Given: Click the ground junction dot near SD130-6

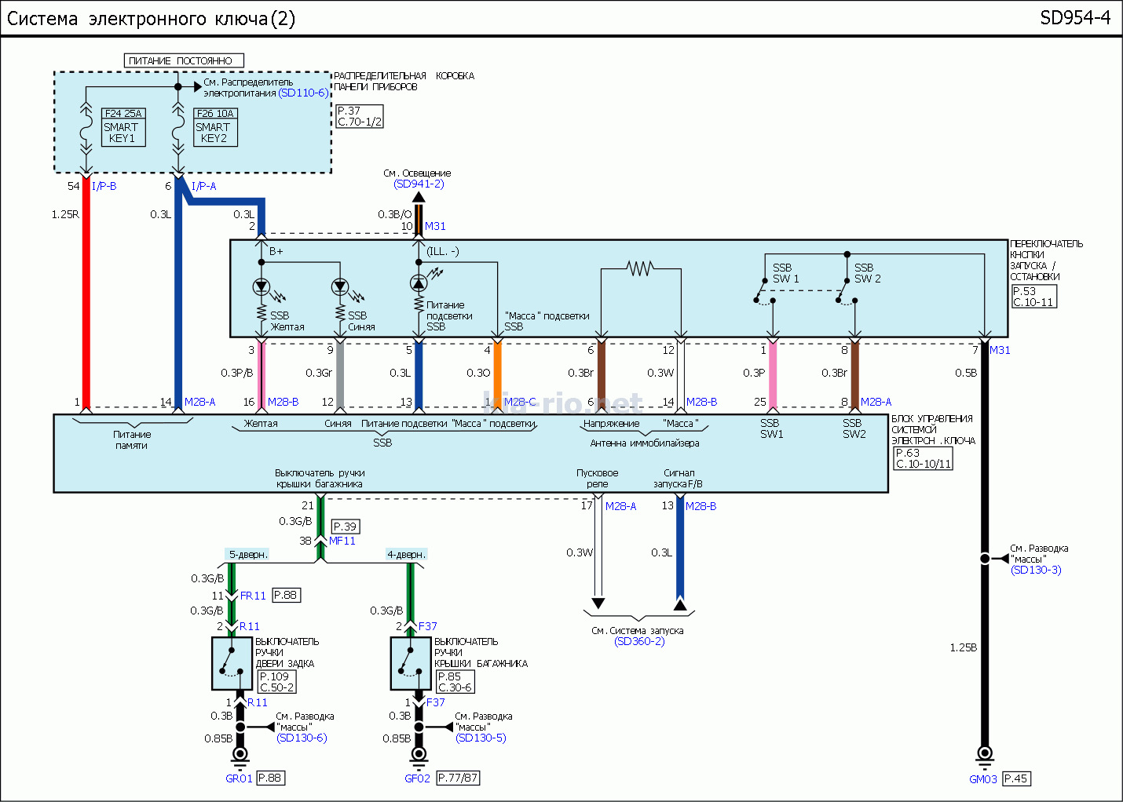Looking at the screenshot, I should tap(240, 727).
